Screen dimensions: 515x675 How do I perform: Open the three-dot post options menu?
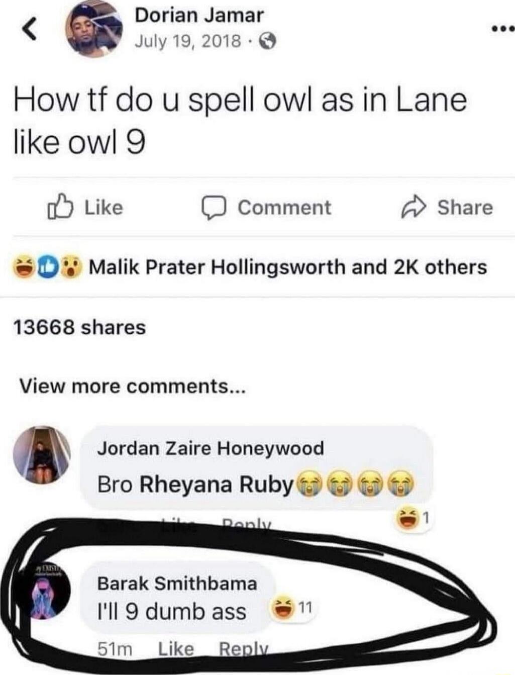(503, 29)
